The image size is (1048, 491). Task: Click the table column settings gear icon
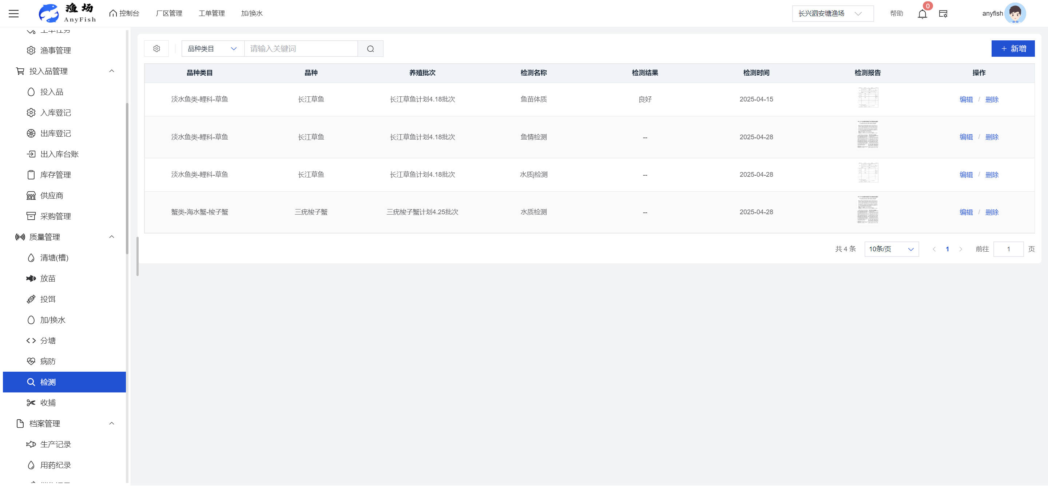click(156, 49)
